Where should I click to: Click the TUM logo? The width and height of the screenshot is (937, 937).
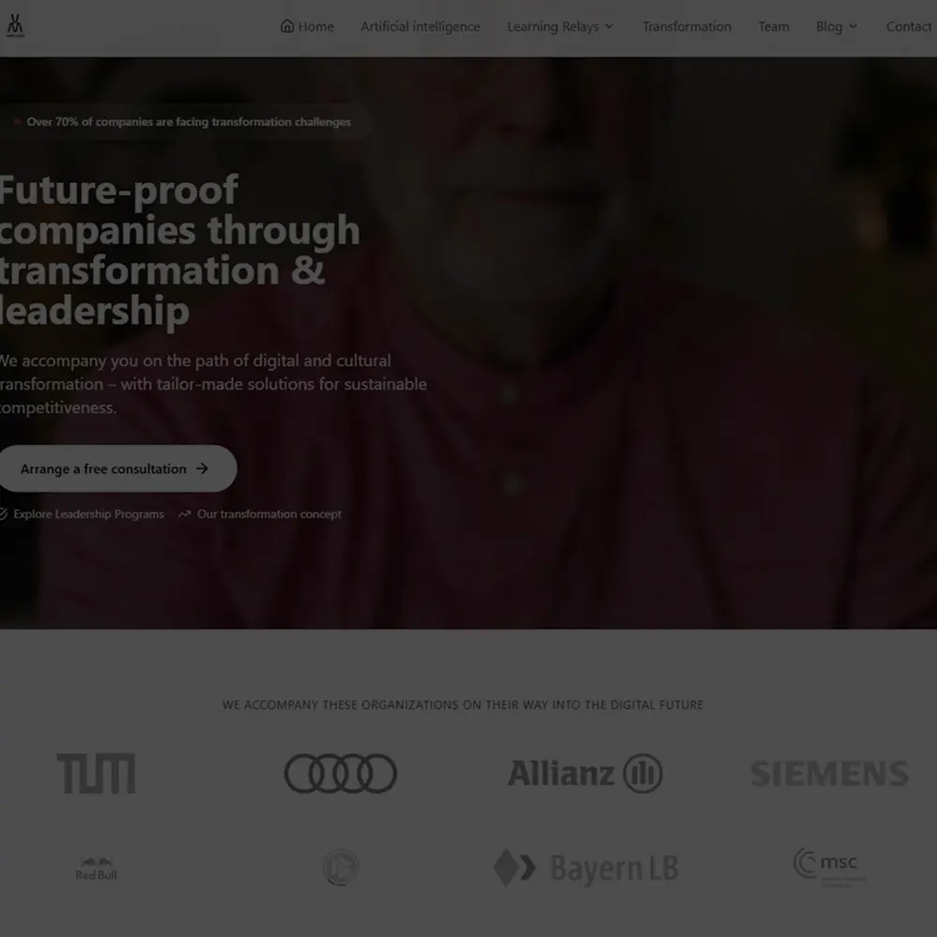96,774
